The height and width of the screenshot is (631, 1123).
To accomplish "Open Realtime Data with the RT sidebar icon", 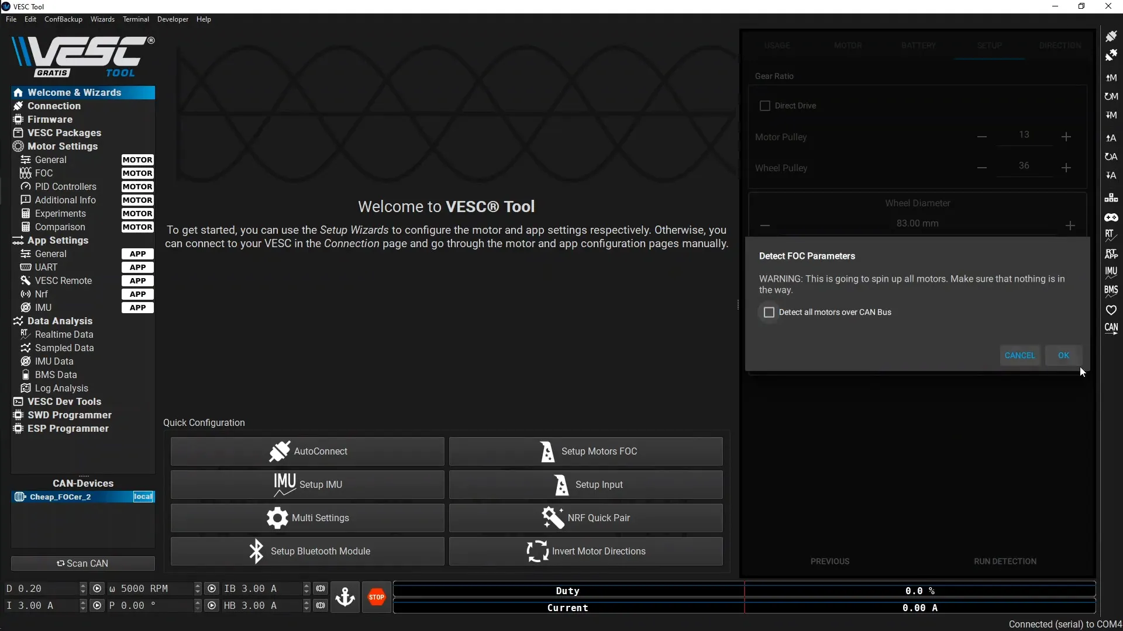I will click(x=1112, y=236).
